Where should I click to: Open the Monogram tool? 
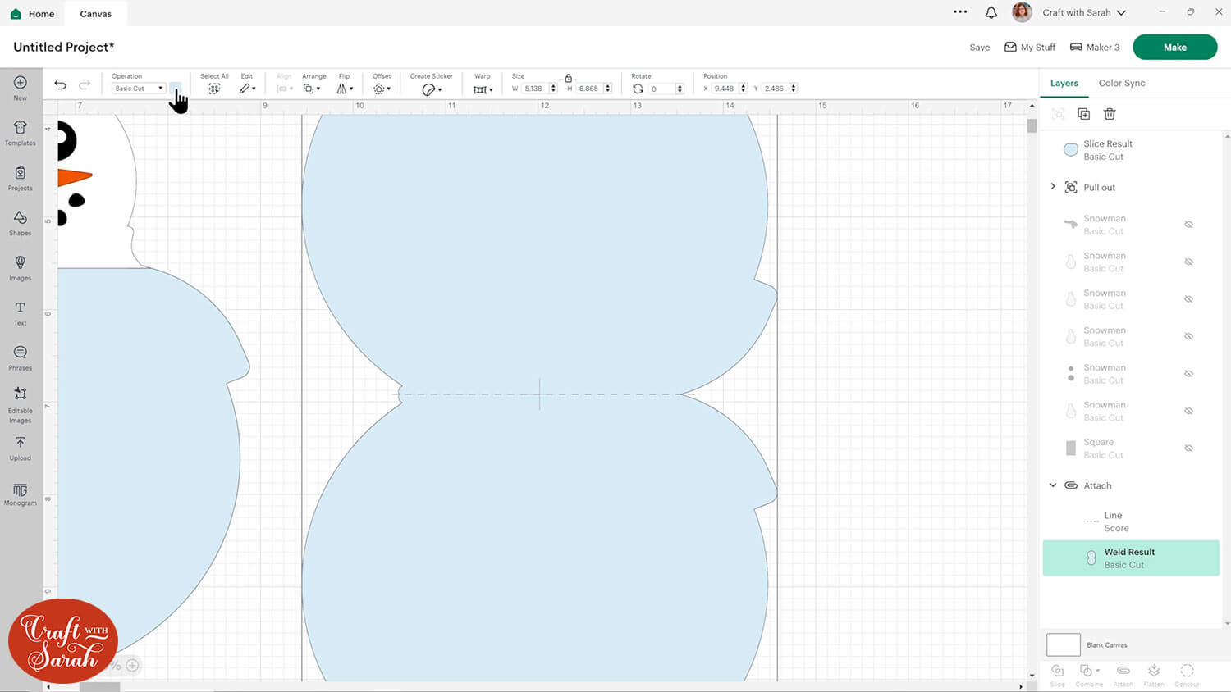(21, 494)
